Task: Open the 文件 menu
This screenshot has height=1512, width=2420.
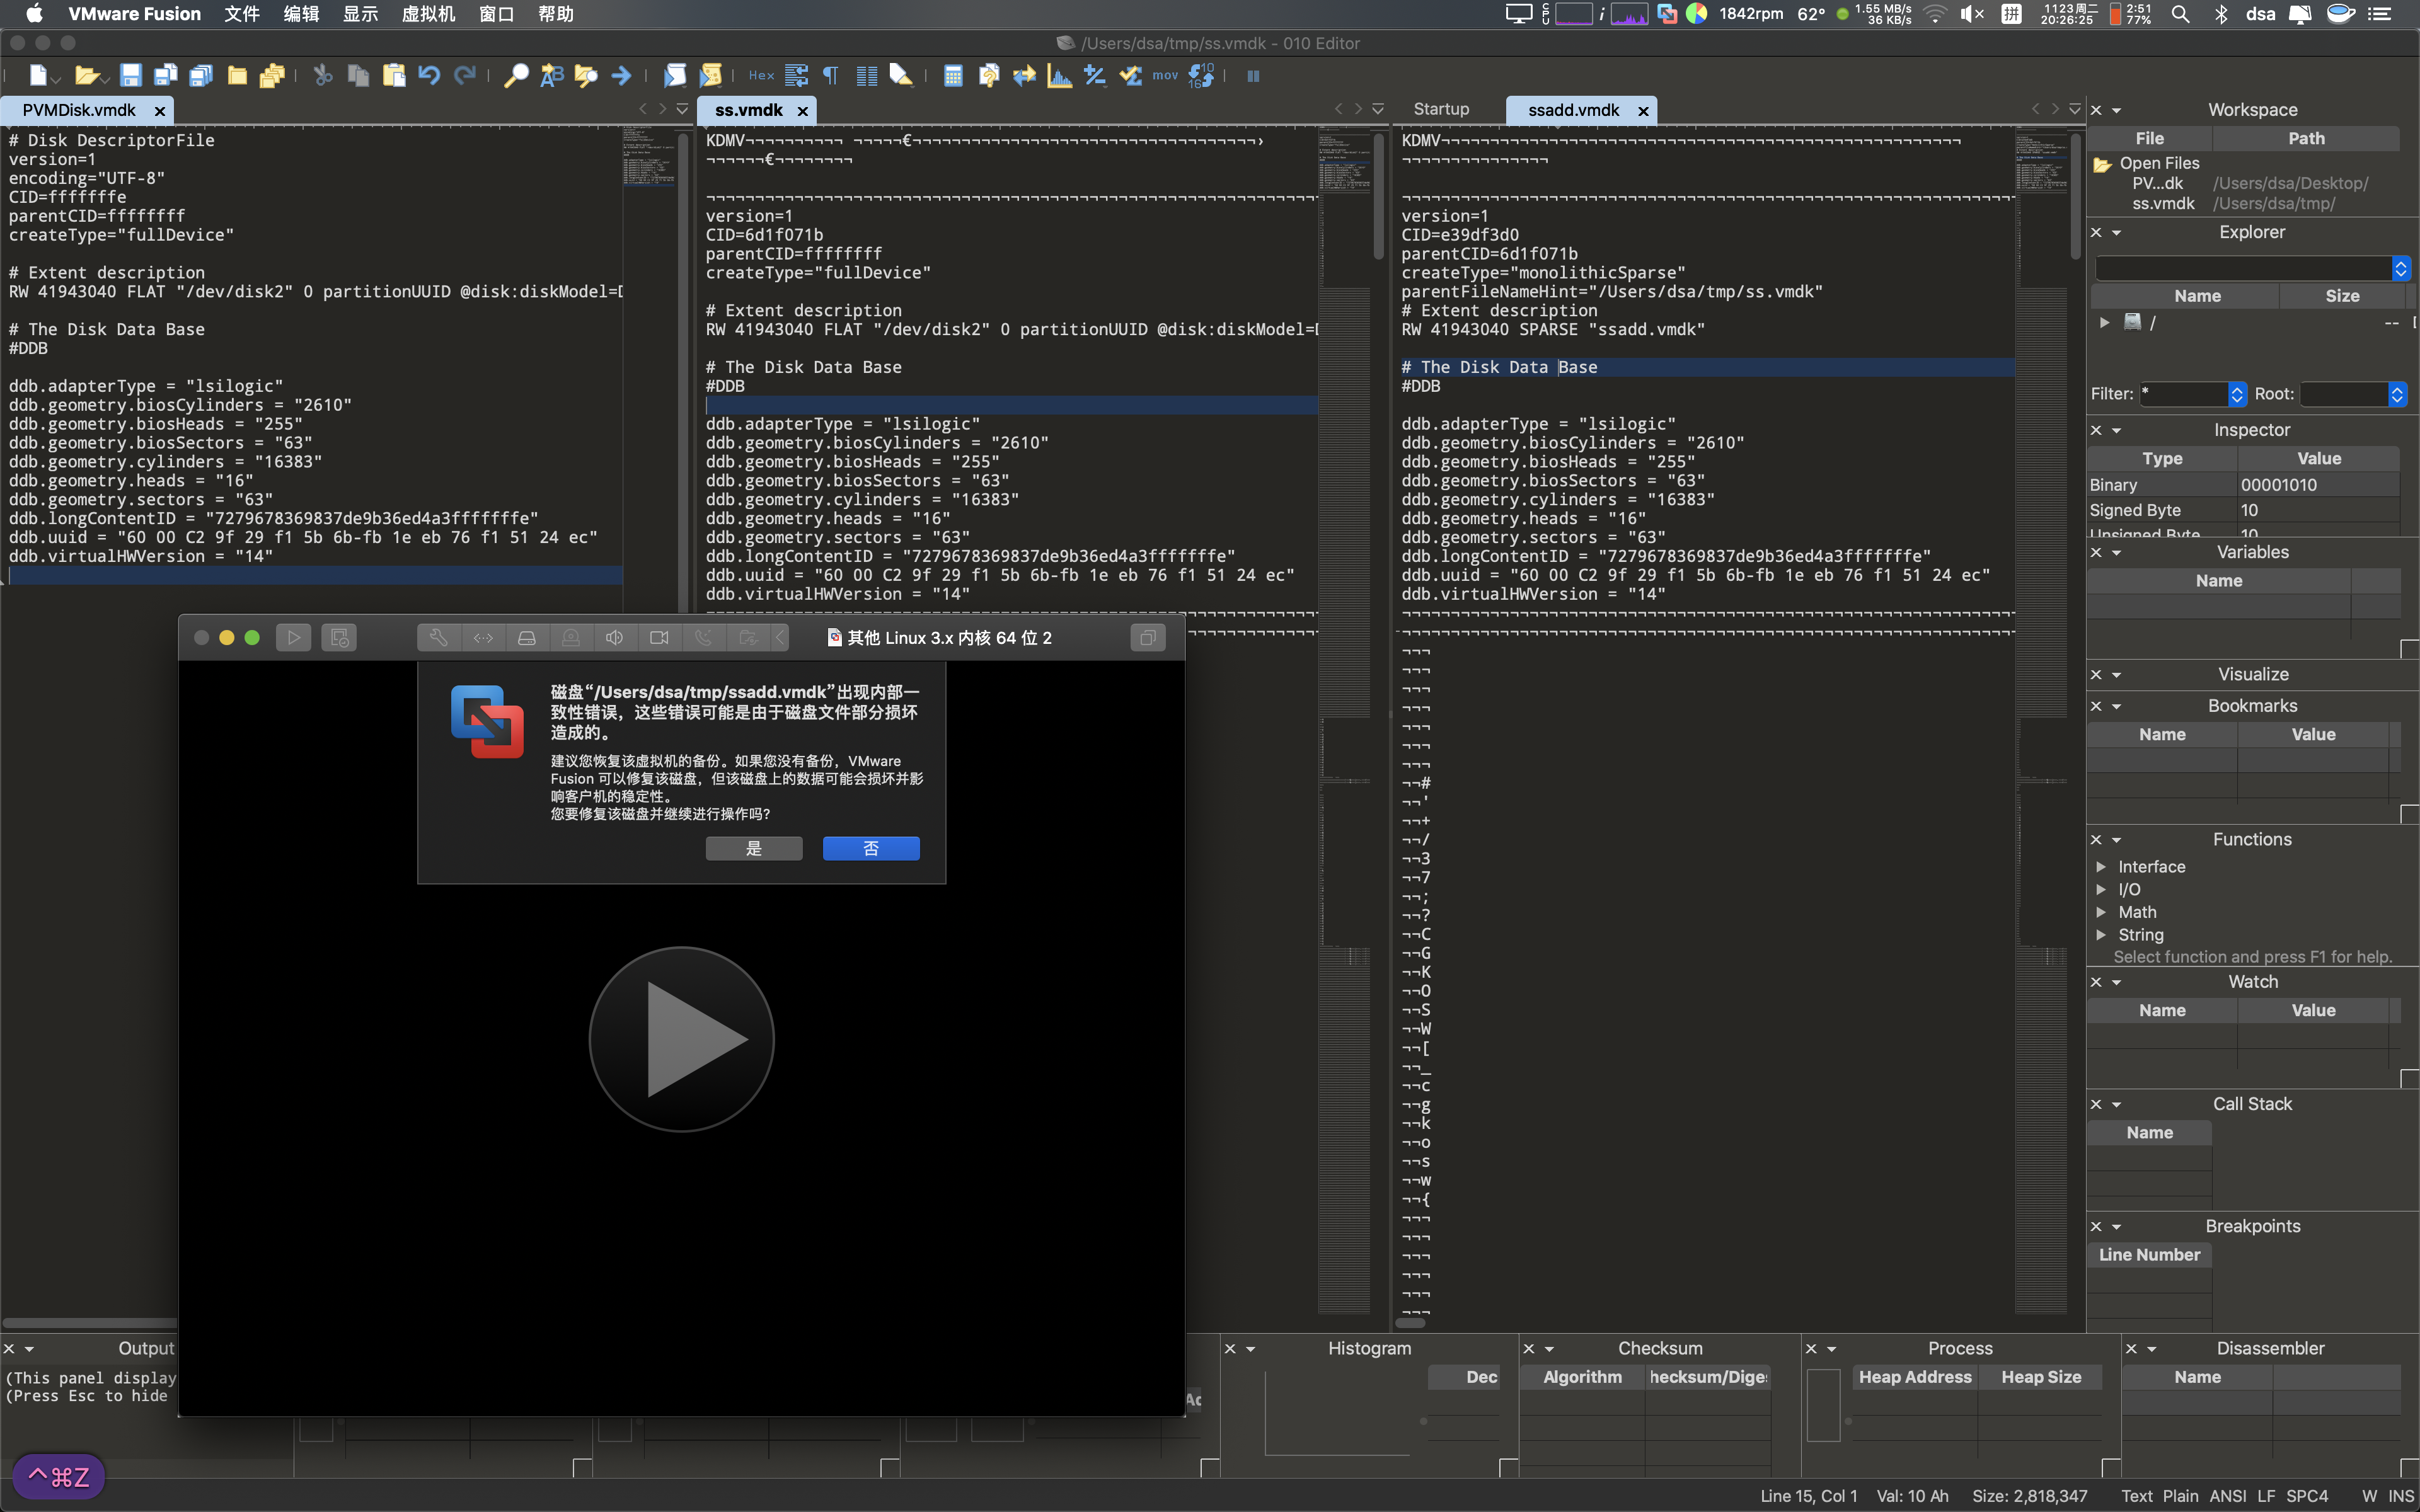Action: pyautogui.click(x=242, y=14)
